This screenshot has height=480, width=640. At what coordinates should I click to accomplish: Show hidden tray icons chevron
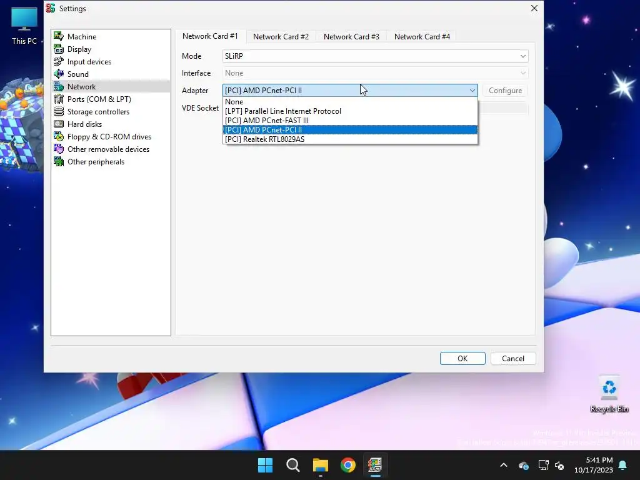coord(504,465)
